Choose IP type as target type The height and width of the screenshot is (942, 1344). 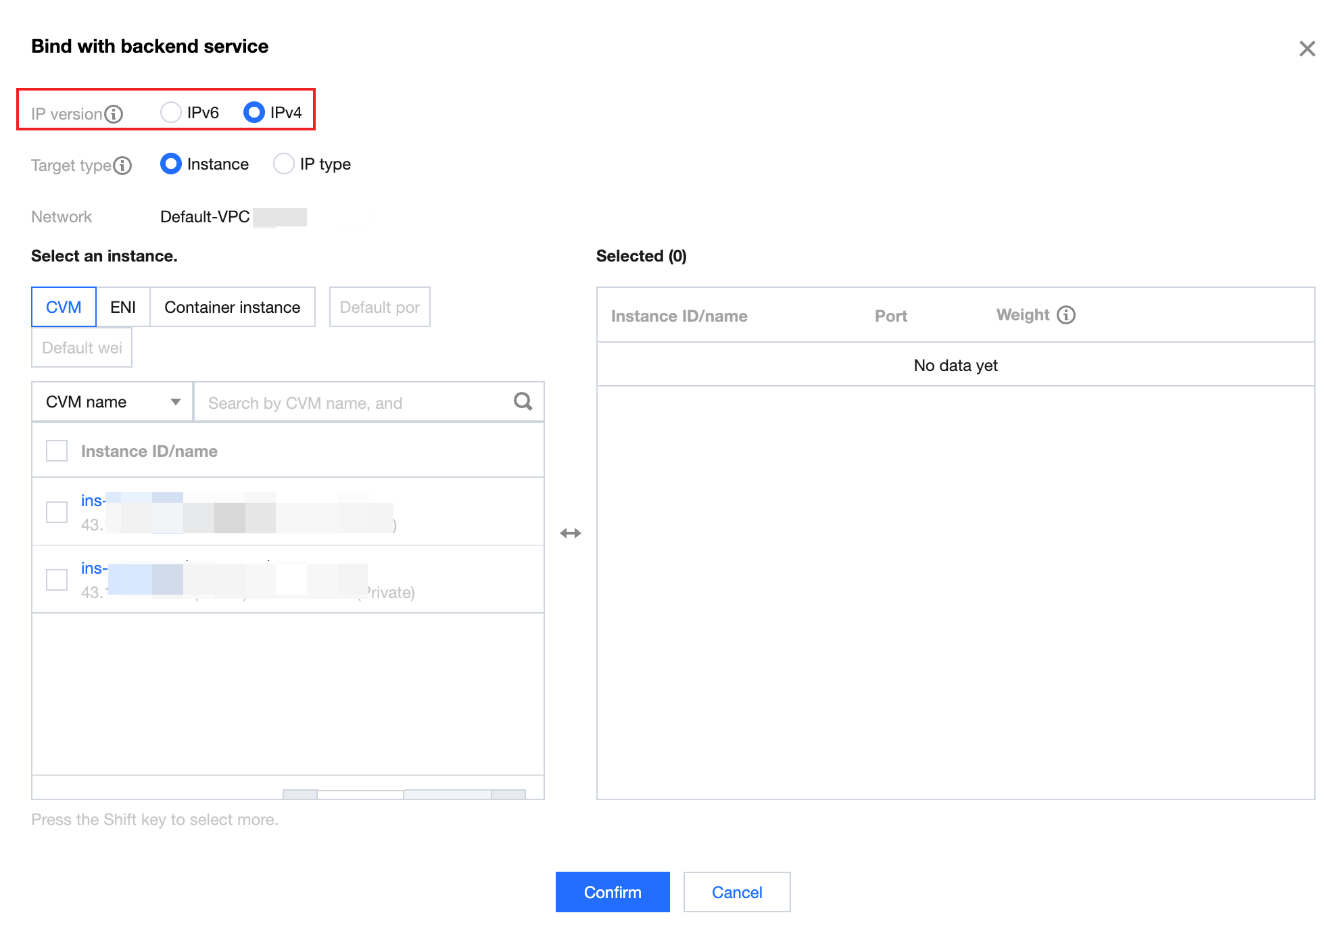284,164
